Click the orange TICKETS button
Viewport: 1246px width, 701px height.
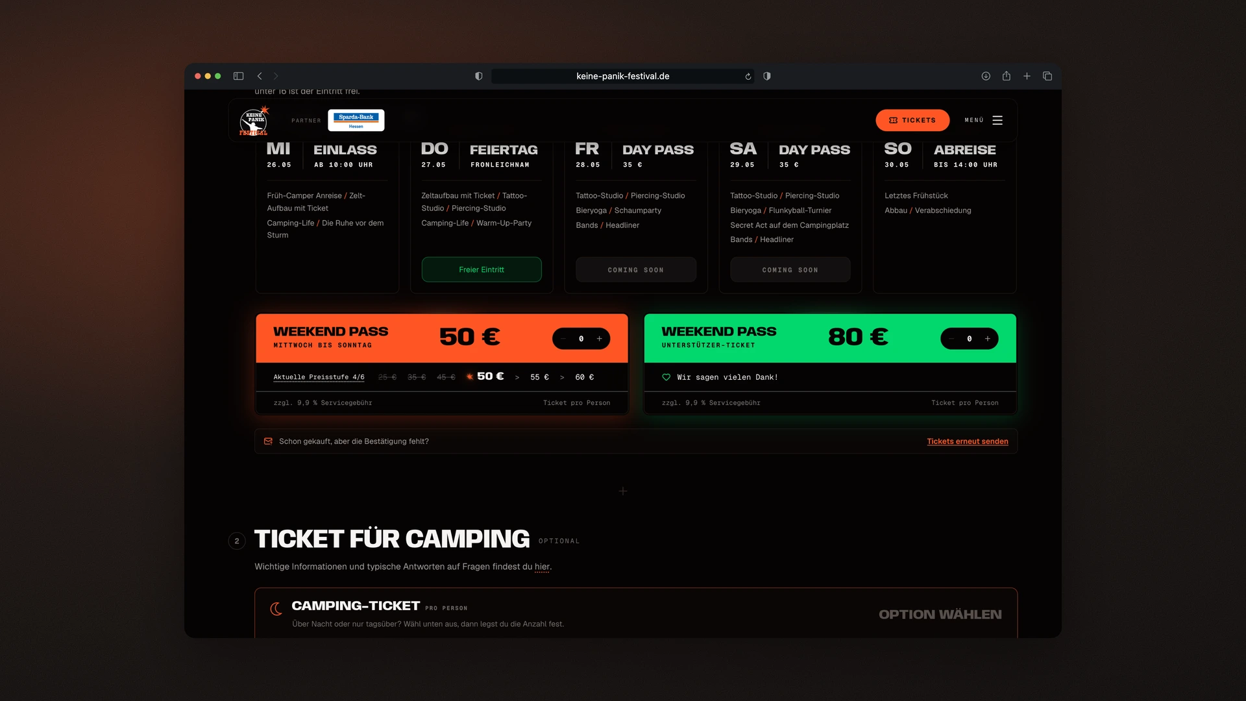[912, 120]
